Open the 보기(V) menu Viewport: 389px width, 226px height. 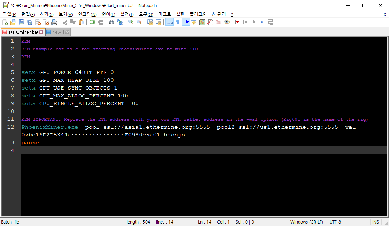point(66,14)
